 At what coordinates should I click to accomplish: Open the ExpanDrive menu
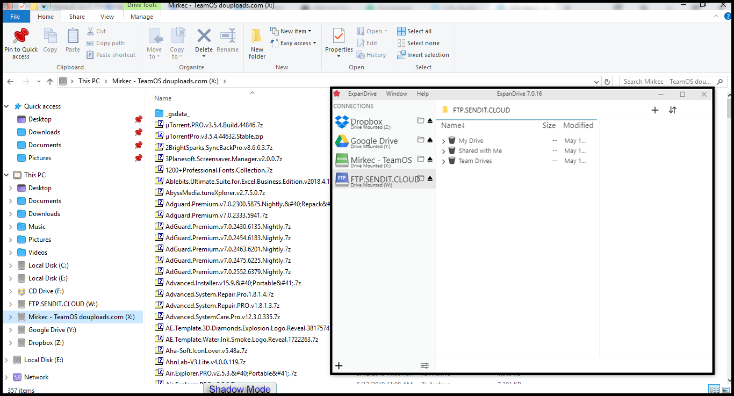[362, 93]
